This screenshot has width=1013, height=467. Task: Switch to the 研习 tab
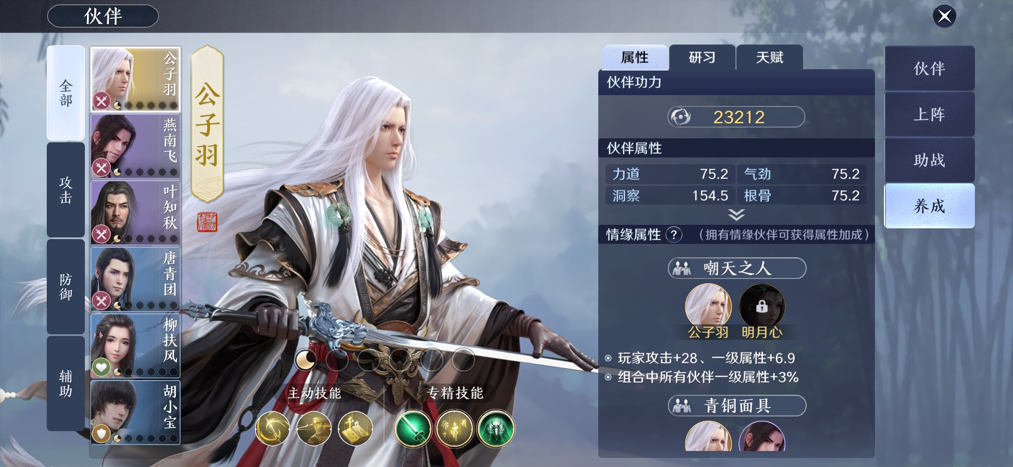pos(702,57)
